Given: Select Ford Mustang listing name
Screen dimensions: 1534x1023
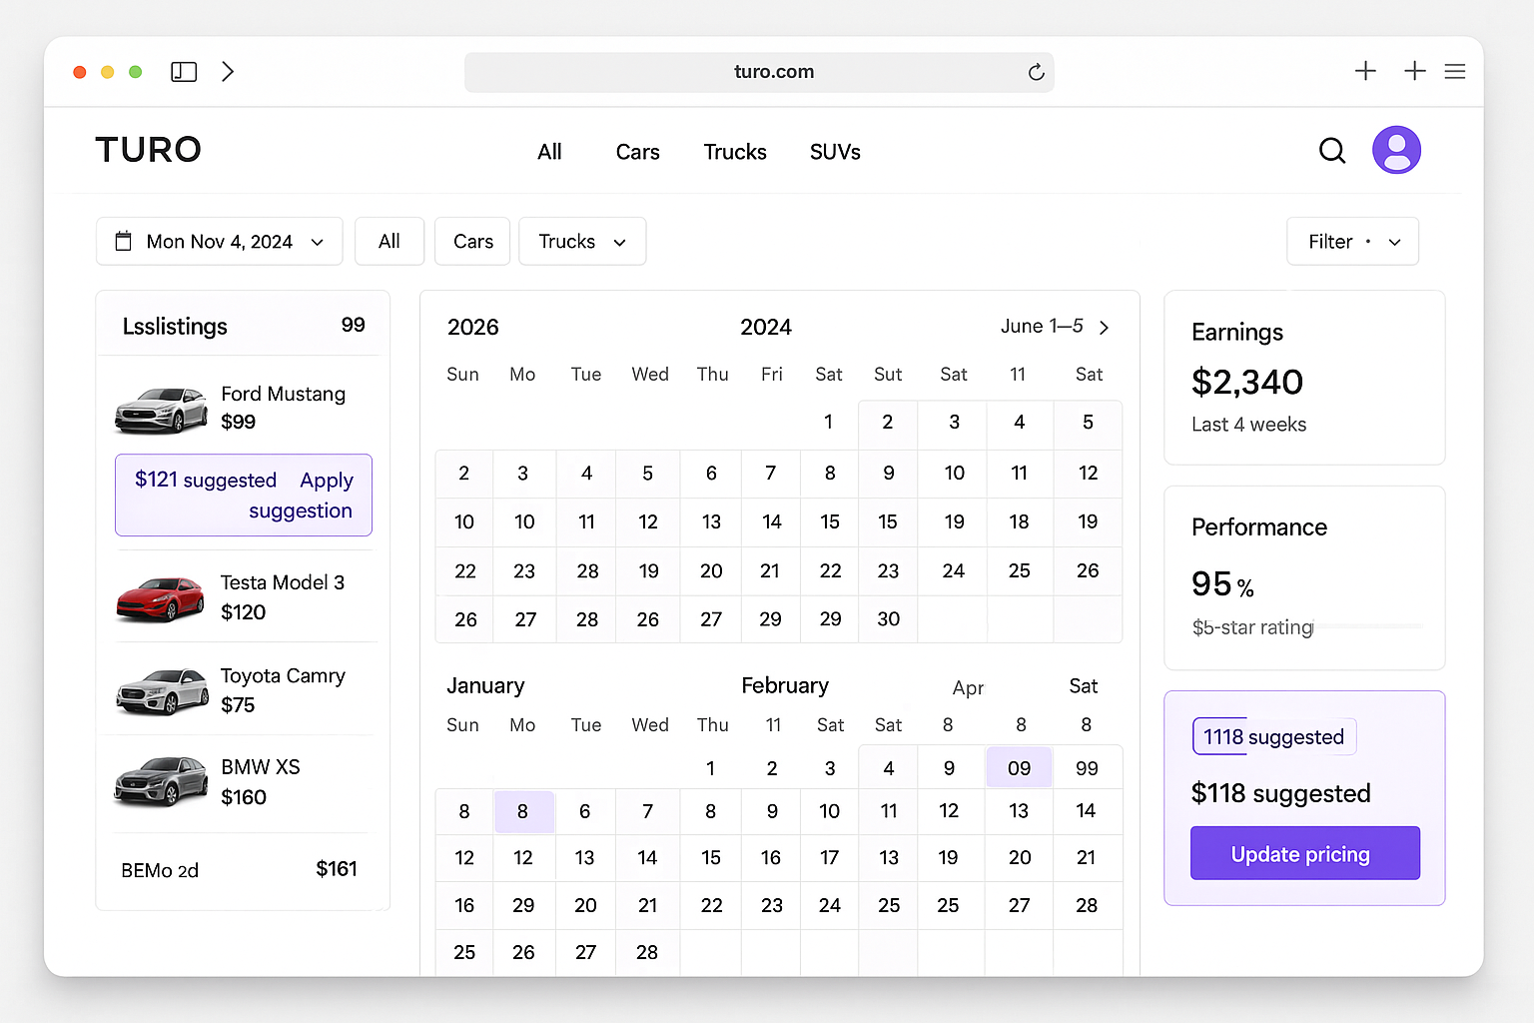Looking at the screenshot, I should click(x=284, y=394).
